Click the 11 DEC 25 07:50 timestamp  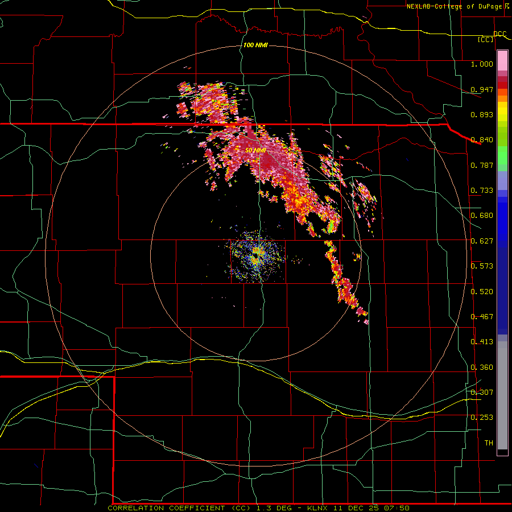[371, 508]
